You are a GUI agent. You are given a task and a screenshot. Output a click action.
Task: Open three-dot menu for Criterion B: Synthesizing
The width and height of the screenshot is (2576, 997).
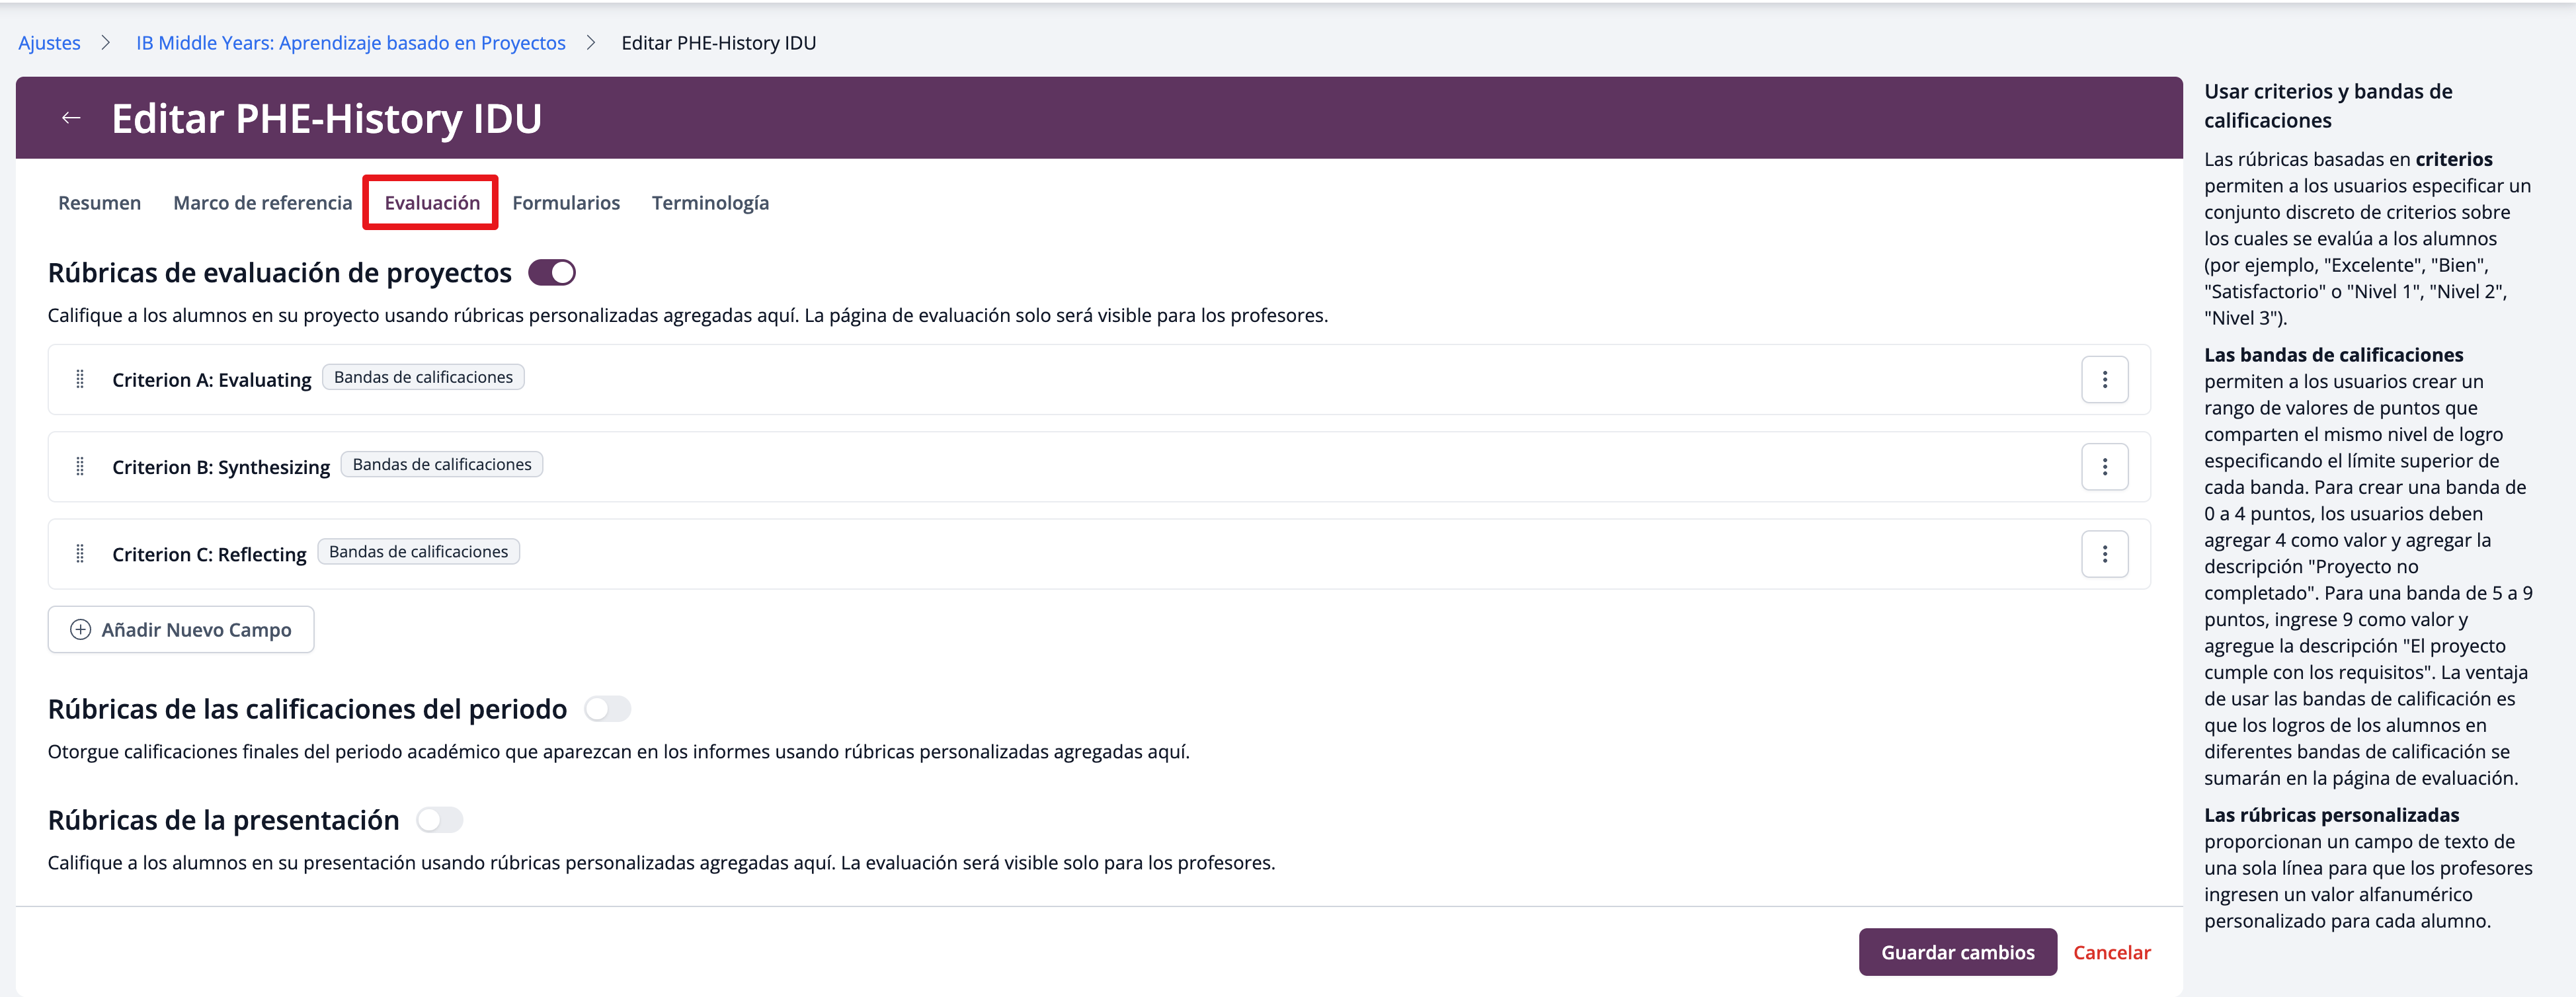(2104, 467)
